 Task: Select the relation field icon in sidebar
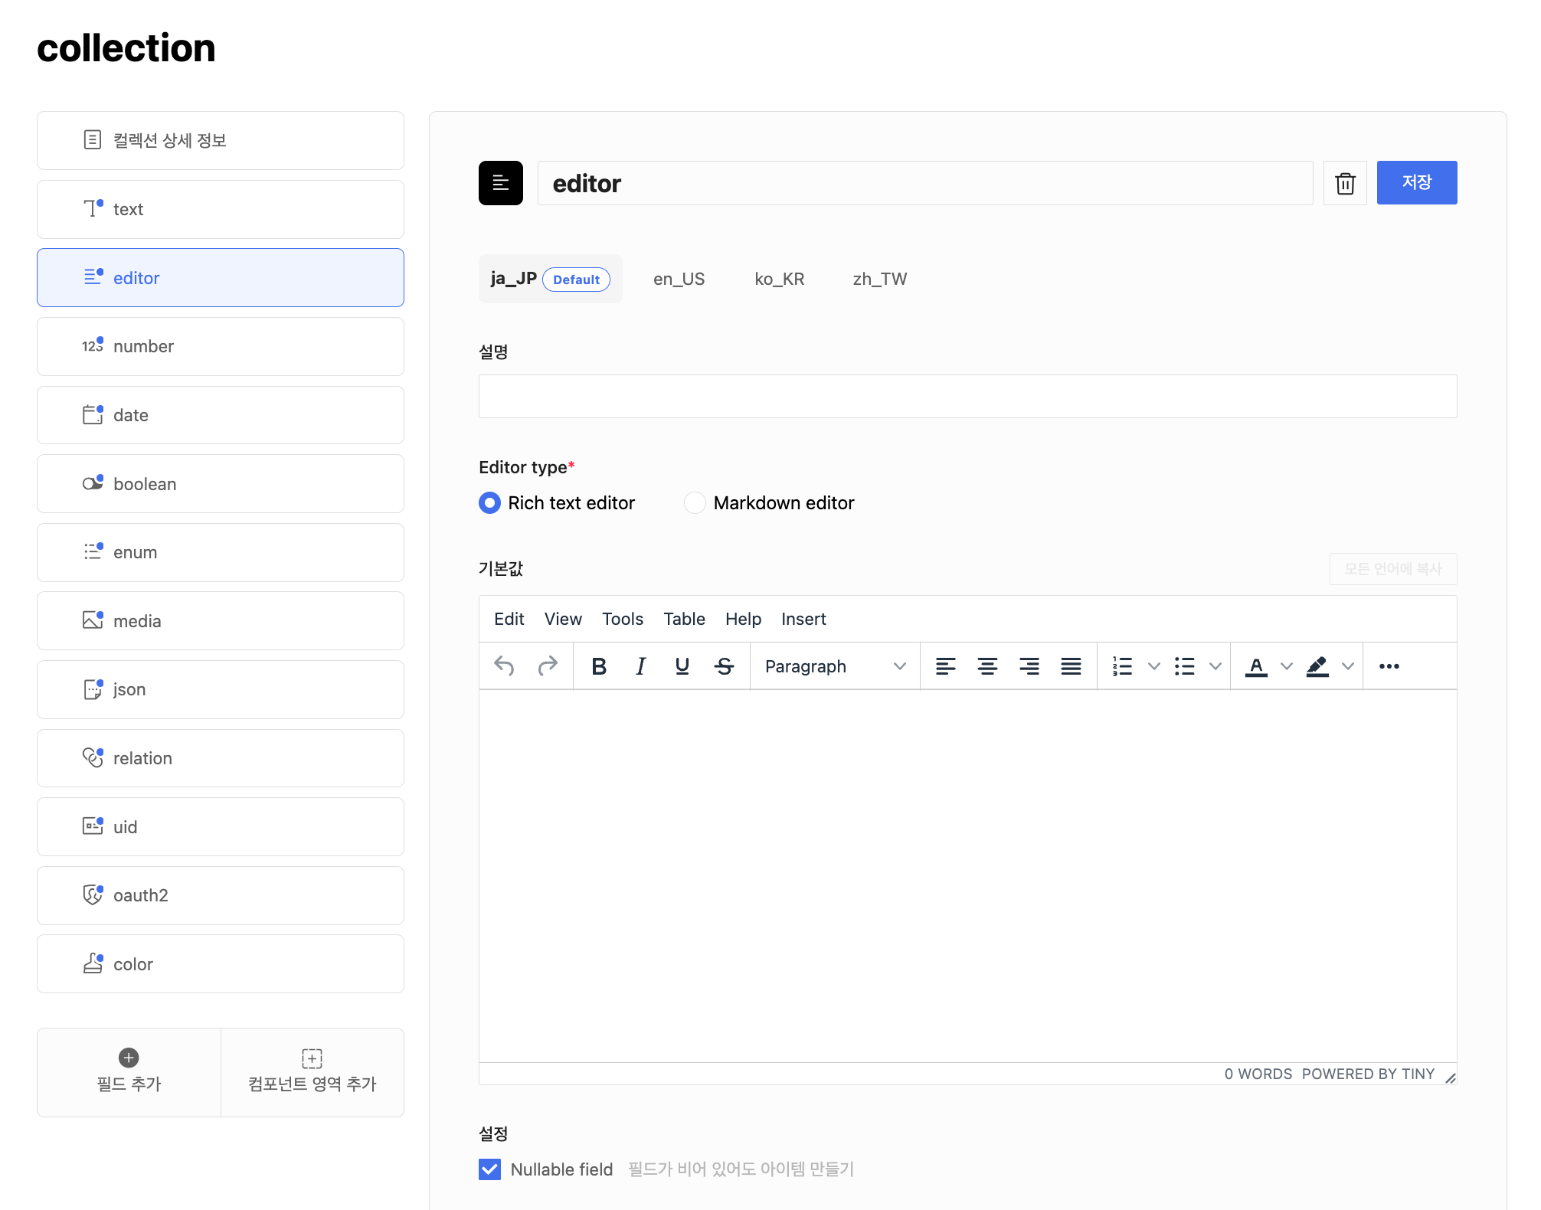coord(93,757)
